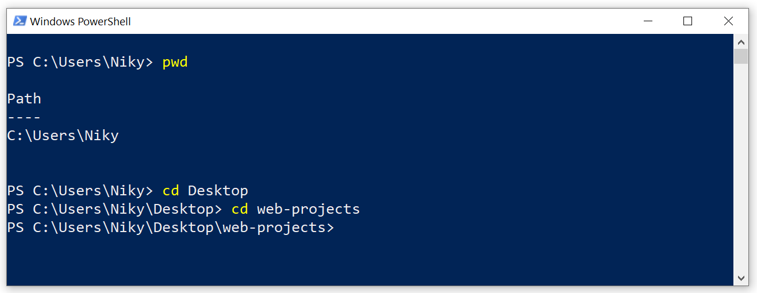The image size is (757, 293).
Task: Click the dashed line under Path
Action: point(24,117)
